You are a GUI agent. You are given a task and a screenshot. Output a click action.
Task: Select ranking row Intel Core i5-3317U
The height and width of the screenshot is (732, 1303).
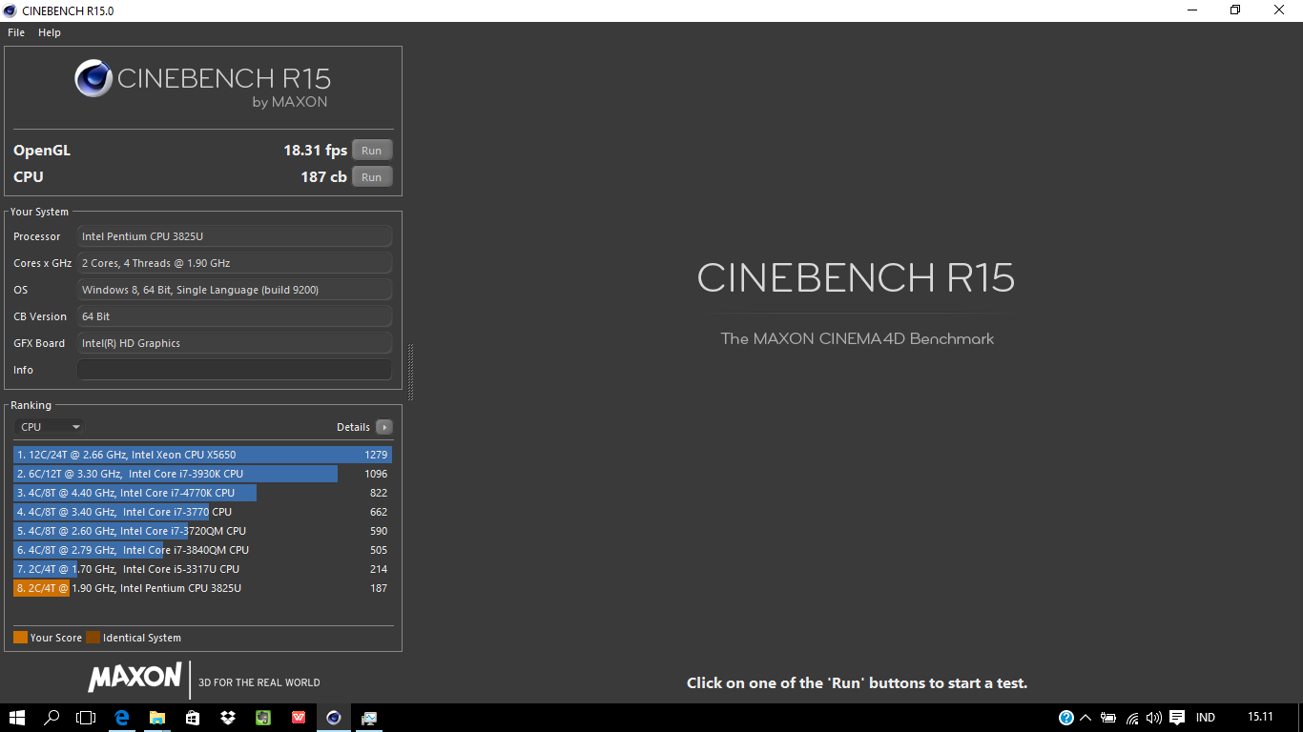202,569
